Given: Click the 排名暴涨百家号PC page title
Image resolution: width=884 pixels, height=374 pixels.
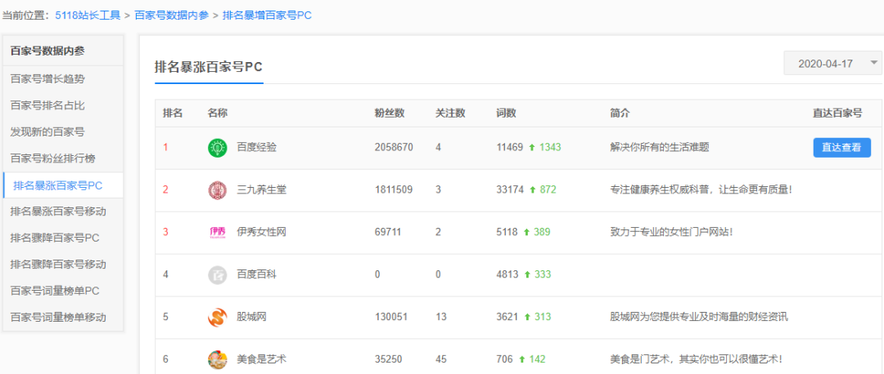Looking at the screenshot, I should coord(209,67).
